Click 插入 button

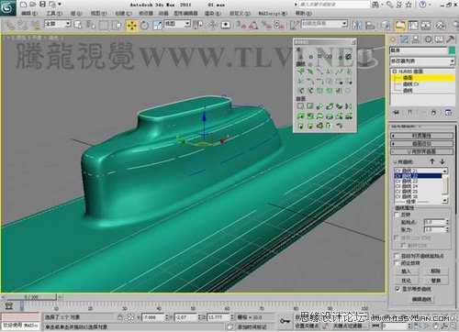406,271
